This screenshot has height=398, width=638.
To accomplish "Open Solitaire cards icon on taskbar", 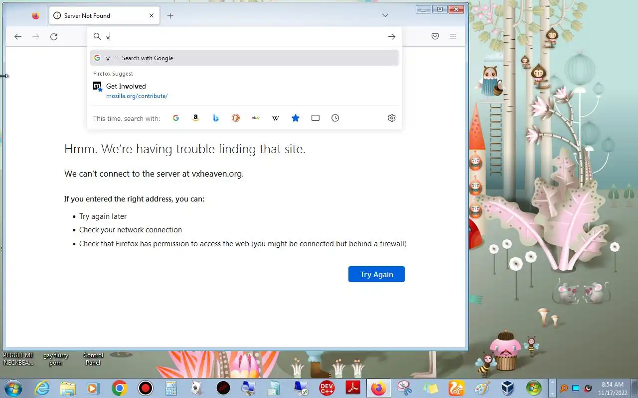I will pos(197,388).
